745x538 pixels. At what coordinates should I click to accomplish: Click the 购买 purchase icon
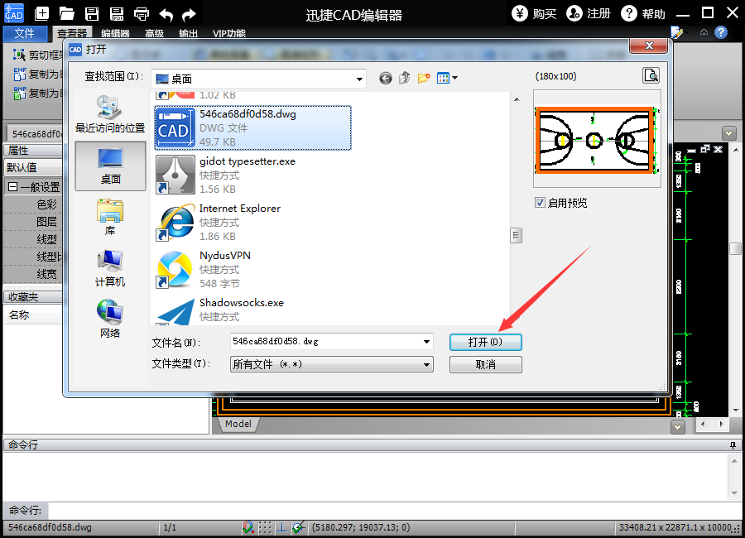[x=520, y=13]
